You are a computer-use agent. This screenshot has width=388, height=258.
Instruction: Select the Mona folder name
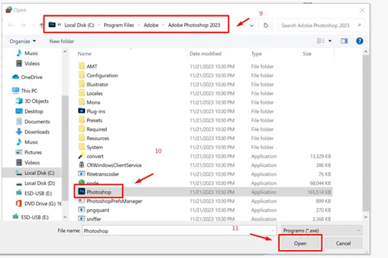[93, 102]
